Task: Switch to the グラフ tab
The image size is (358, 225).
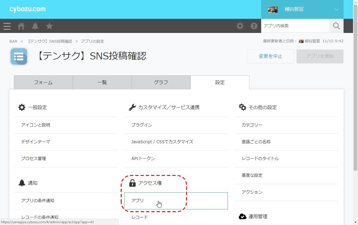Action: [x=161, y=82]
